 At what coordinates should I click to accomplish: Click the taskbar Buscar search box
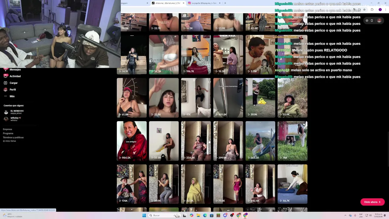[164, 215]
